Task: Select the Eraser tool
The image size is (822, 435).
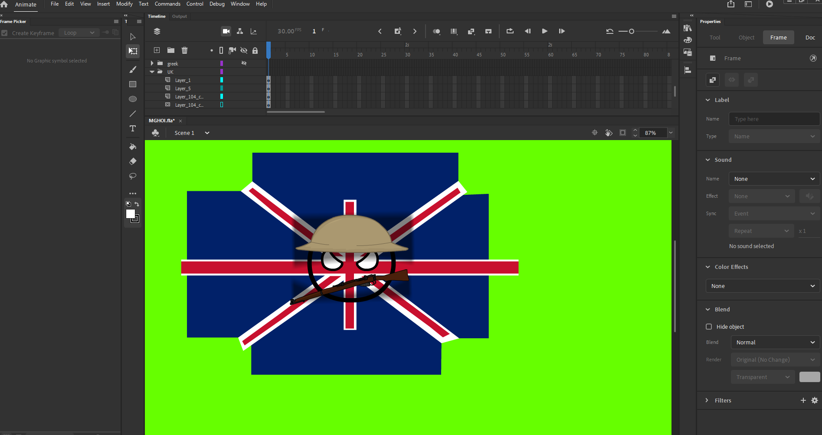Action: click(133, 161)
